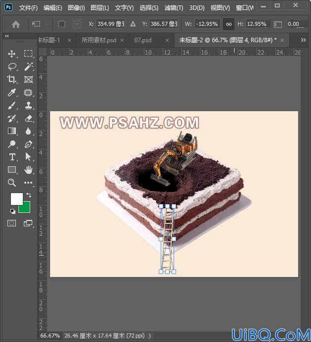Screen dimensions: 311x342
Task: Click the 66.67% zoom level field
Action: point(50,336)
